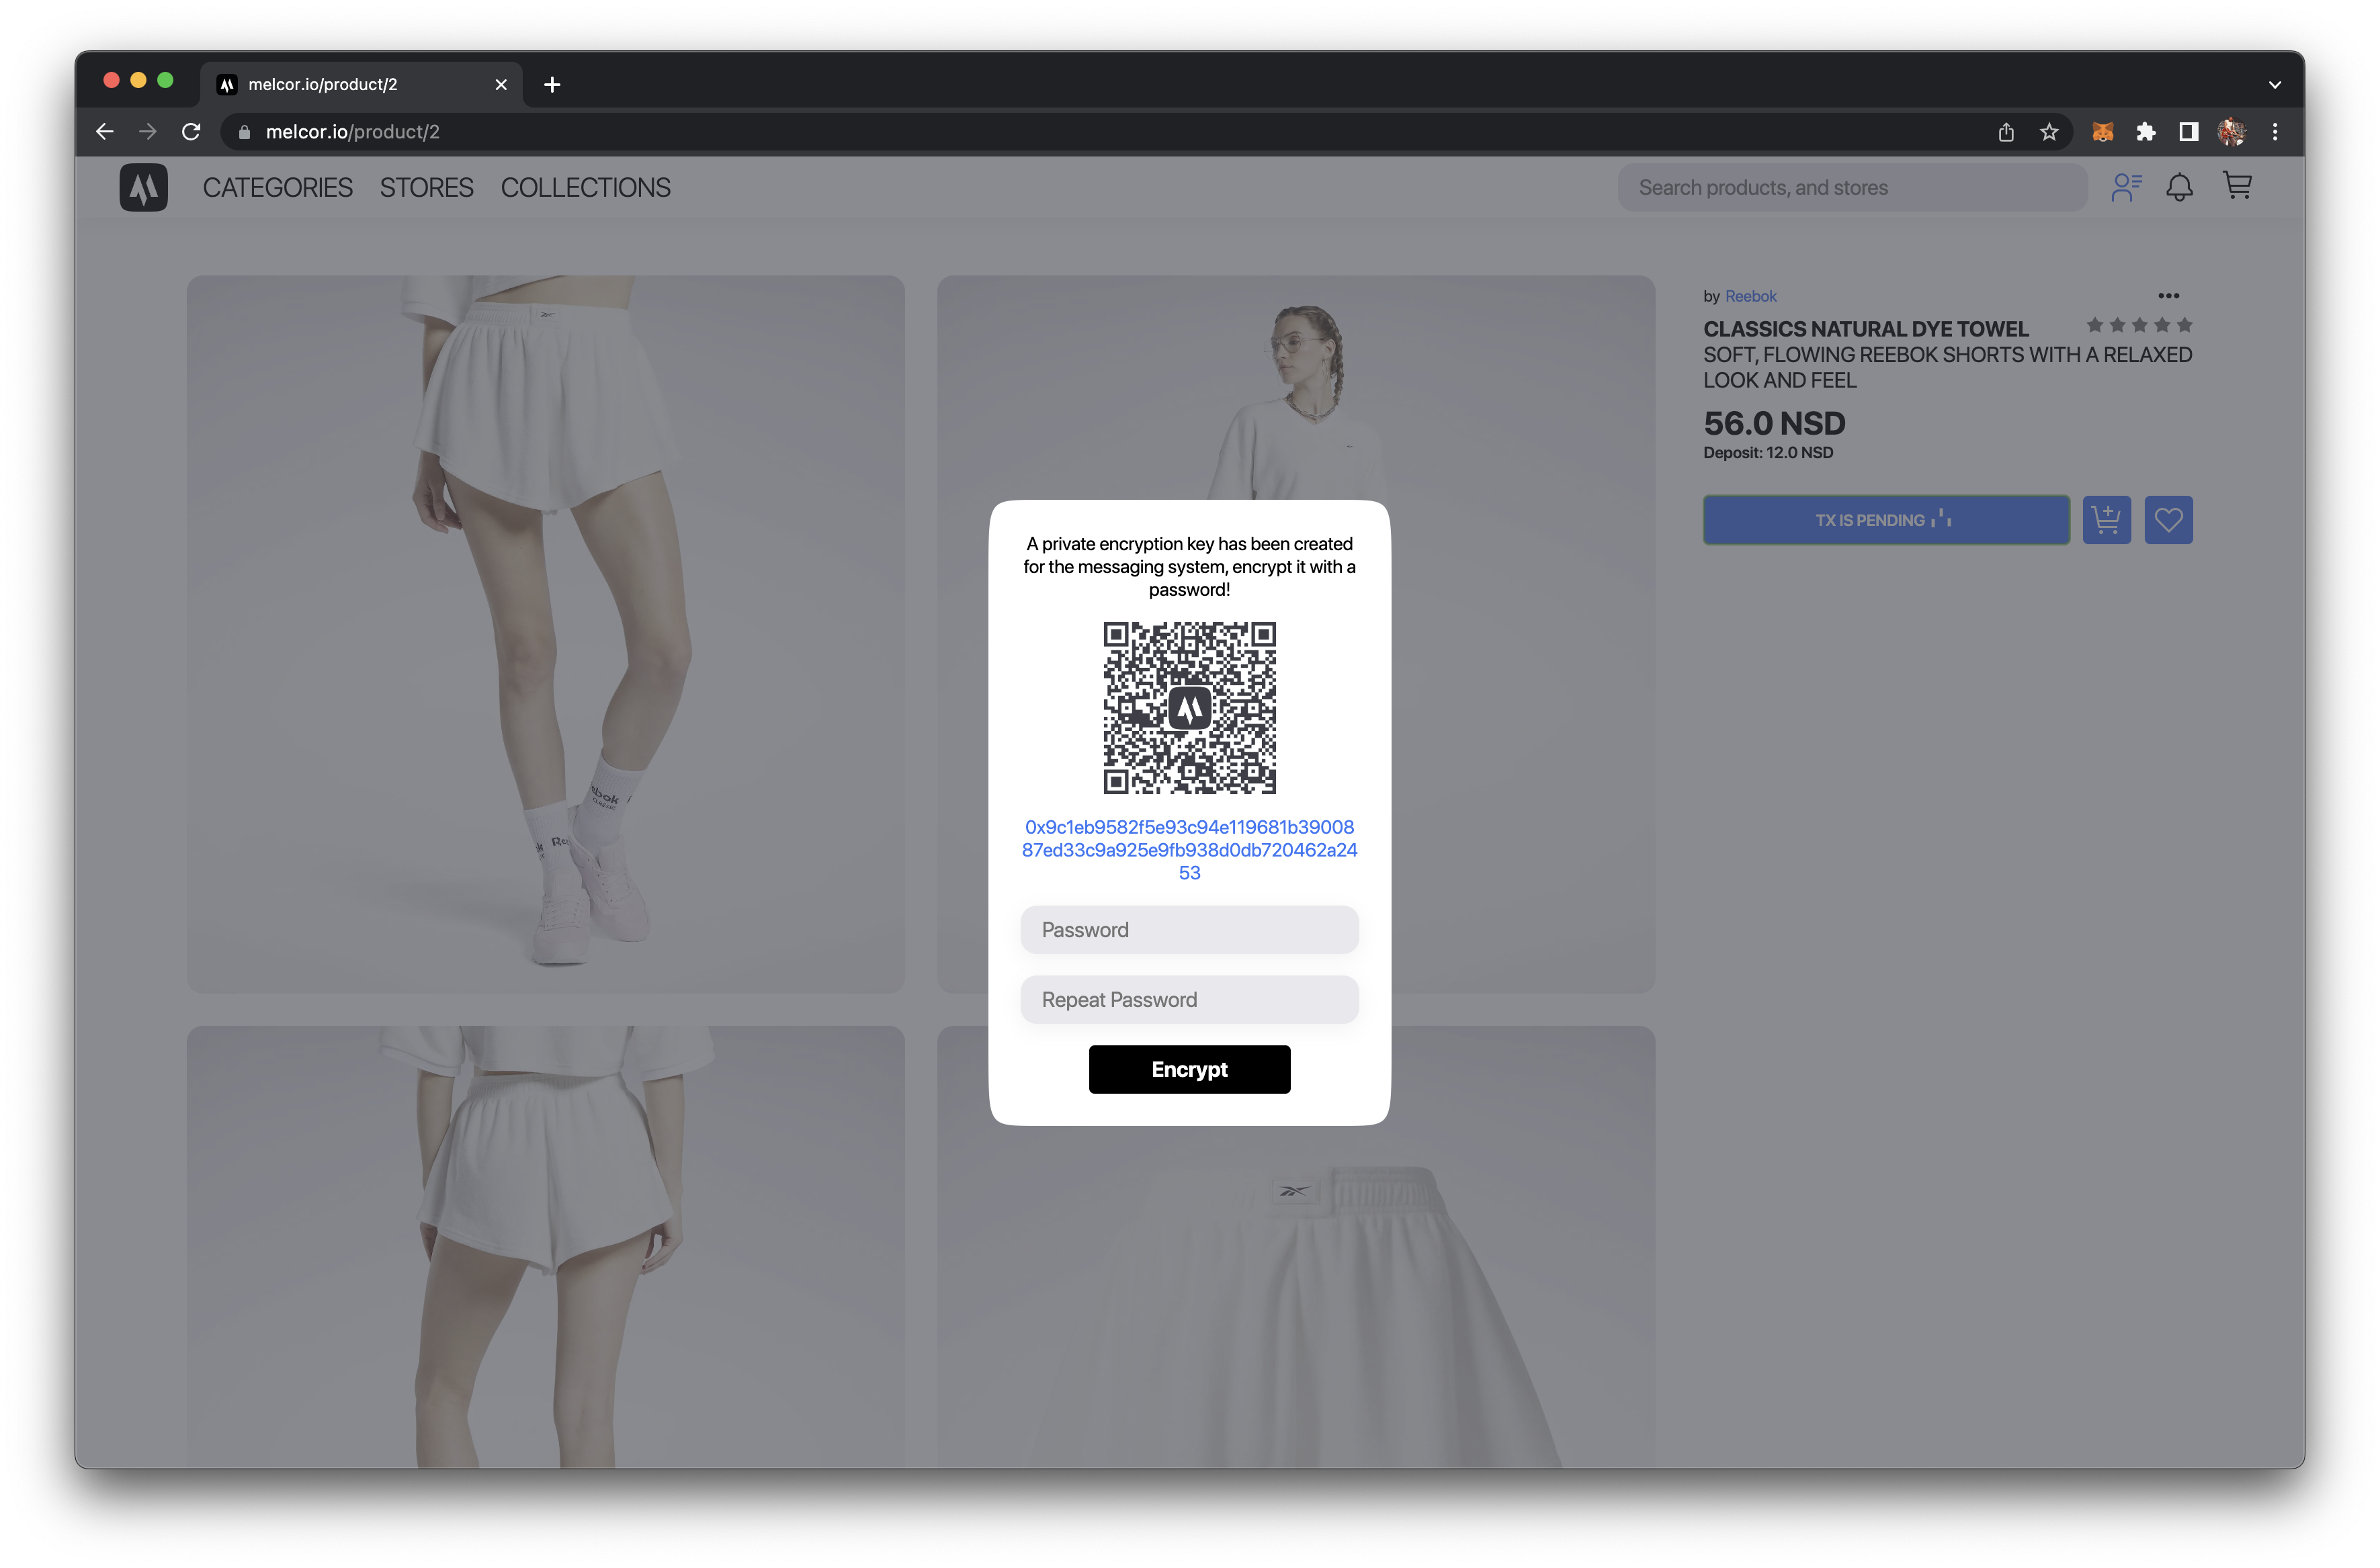Click the five-star product rating

click(2139, 325)
